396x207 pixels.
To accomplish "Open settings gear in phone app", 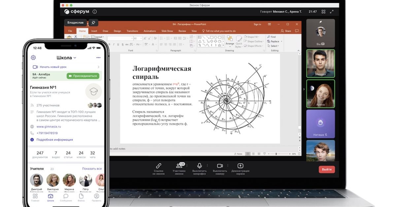I will point(33,57).
